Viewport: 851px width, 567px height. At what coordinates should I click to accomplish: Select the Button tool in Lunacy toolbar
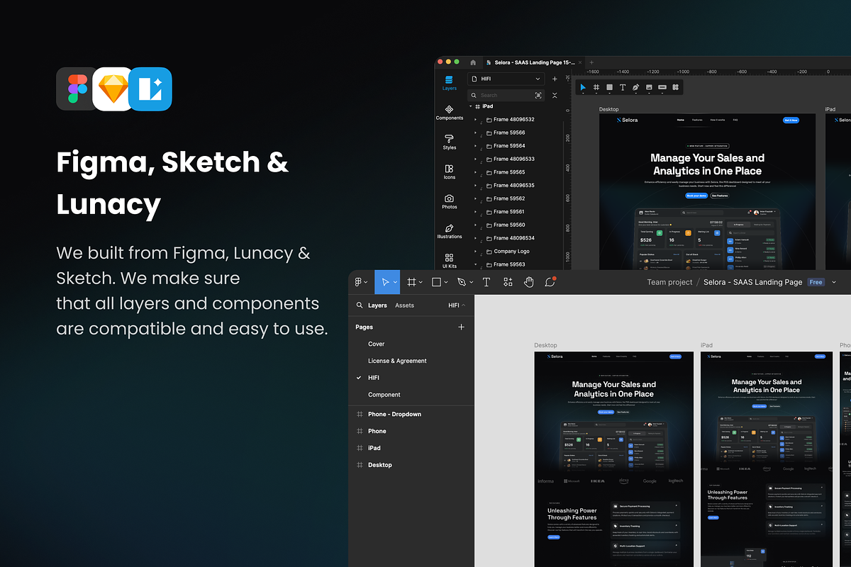662,87
